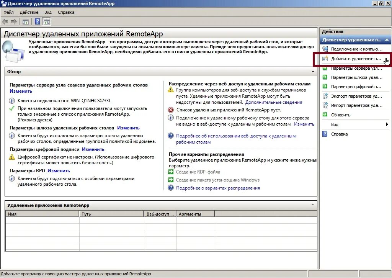The width and height of the screenshot is (392, 278).
Task: Expand the Вид submenu arrow
Action: 387,124
